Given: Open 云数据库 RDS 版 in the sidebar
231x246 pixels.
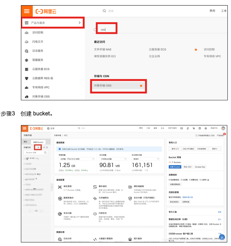Looking at the screenshot, I should (x=43, y=78).
